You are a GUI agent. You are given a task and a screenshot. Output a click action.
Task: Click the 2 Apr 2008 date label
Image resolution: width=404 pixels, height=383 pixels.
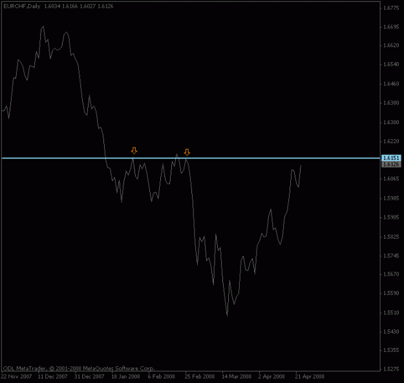271,377
